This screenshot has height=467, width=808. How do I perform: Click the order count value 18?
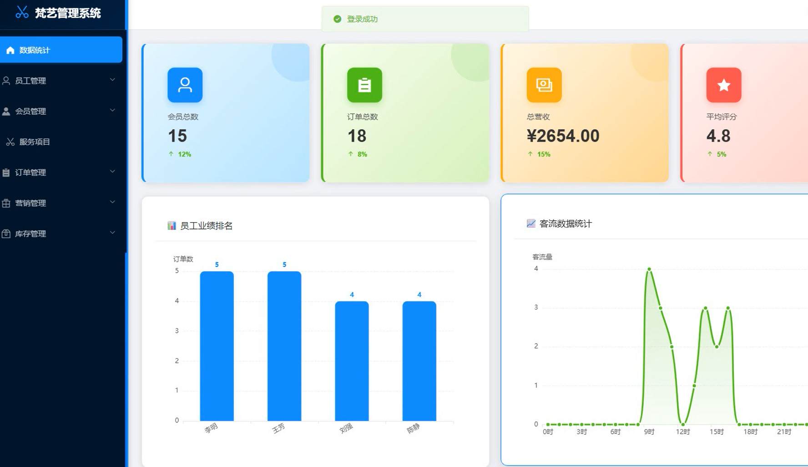[x=357, y=136]
